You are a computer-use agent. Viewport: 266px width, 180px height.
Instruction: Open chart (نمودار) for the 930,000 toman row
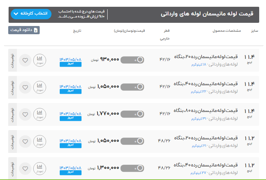coord(40,60)
